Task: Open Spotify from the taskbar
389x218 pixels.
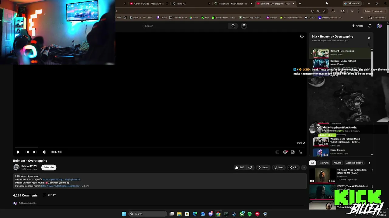Action: pos(250,214)
